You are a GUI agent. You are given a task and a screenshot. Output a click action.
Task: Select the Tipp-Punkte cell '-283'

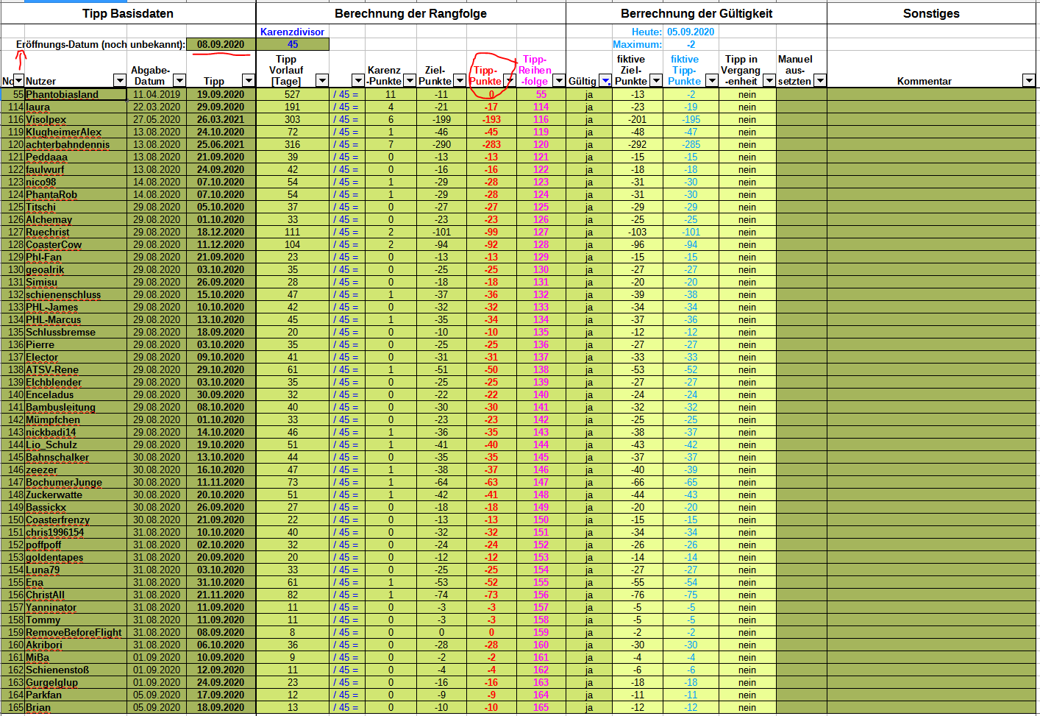point(491,144)
